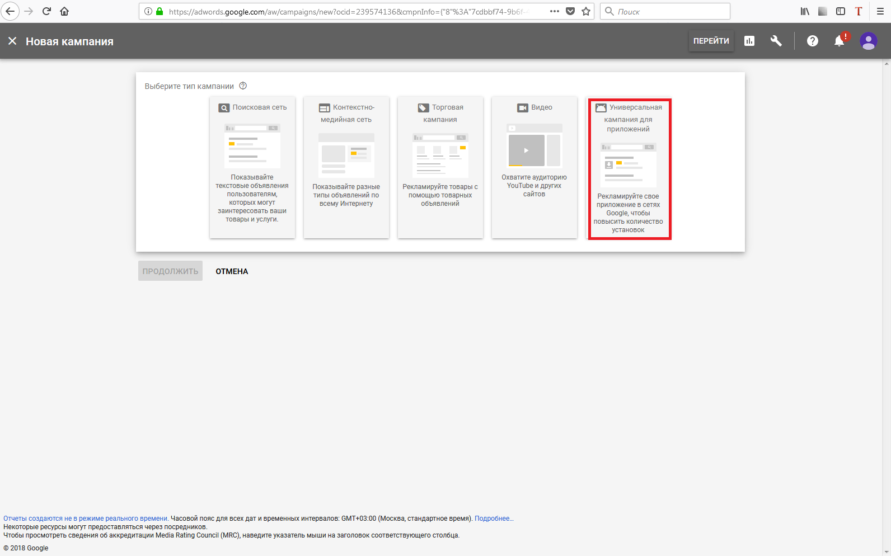Follow the Подробнее… link
Viewport: 891px width, 556px height.
click(x=494, y=519)
